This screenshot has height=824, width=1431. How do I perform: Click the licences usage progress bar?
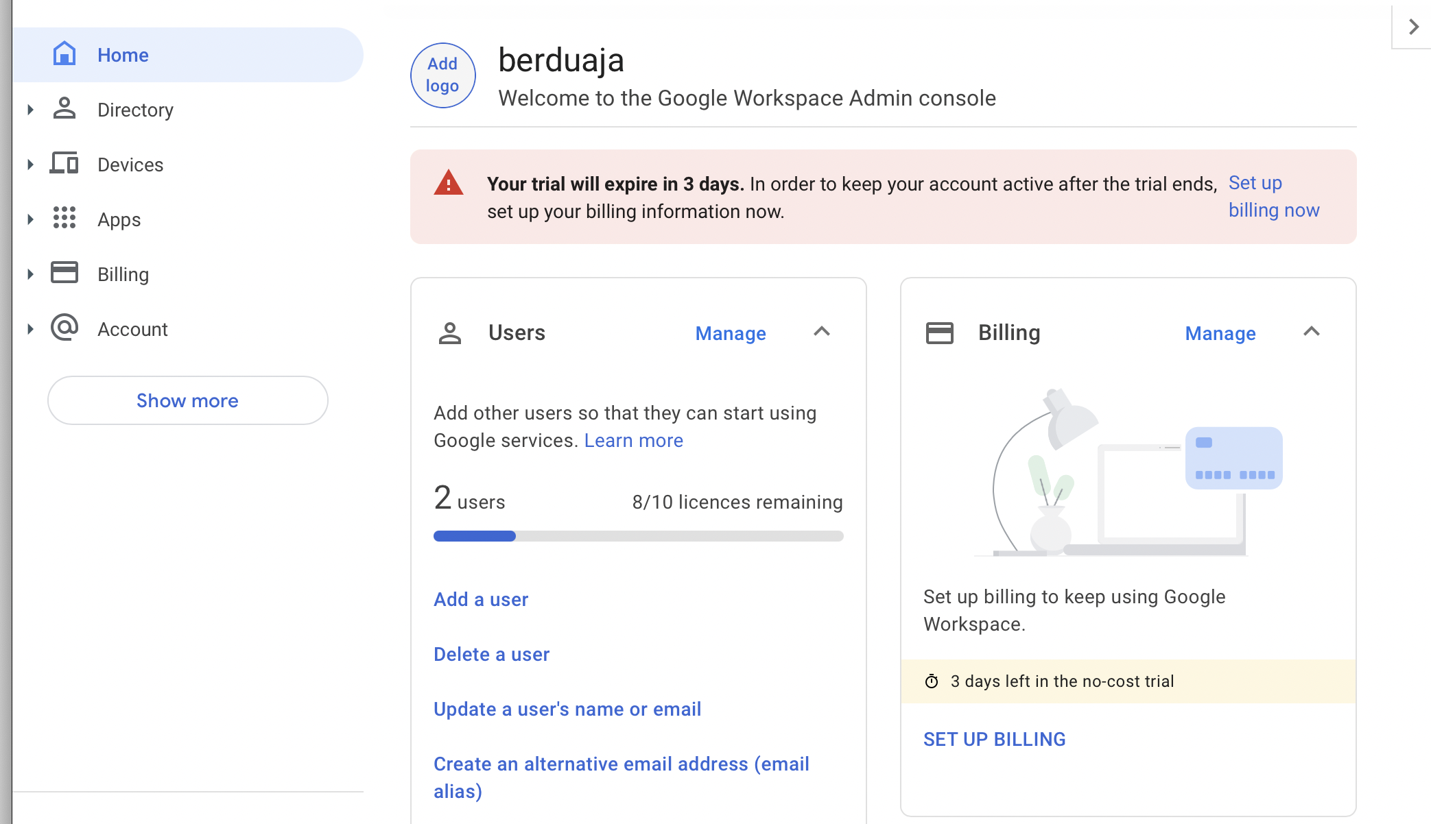pos(638,536)
